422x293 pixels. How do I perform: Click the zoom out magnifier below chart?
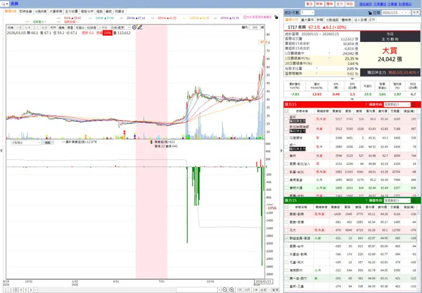tap(225, 290)
